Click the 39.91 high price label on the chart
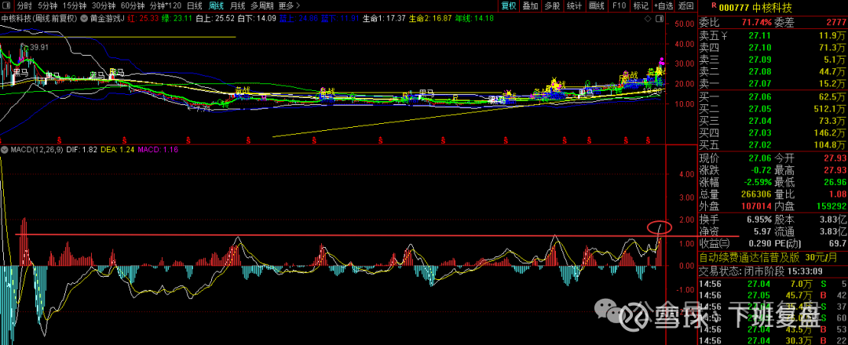 click(38, 47)
